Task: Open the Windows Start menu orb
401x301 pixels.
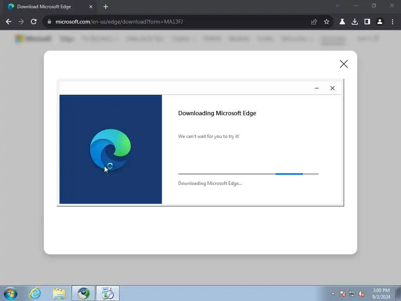Action: coord(11,293)
